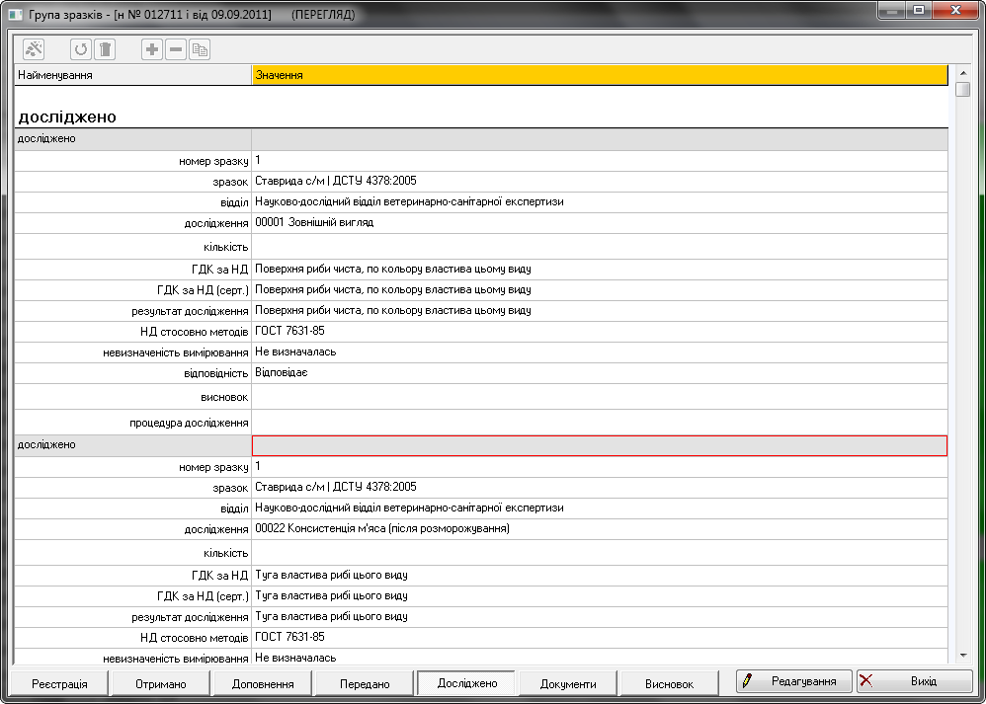This screenshot has width=986, height=704.
Task: Click the yellow Значення column header
Action: point(600,75)
